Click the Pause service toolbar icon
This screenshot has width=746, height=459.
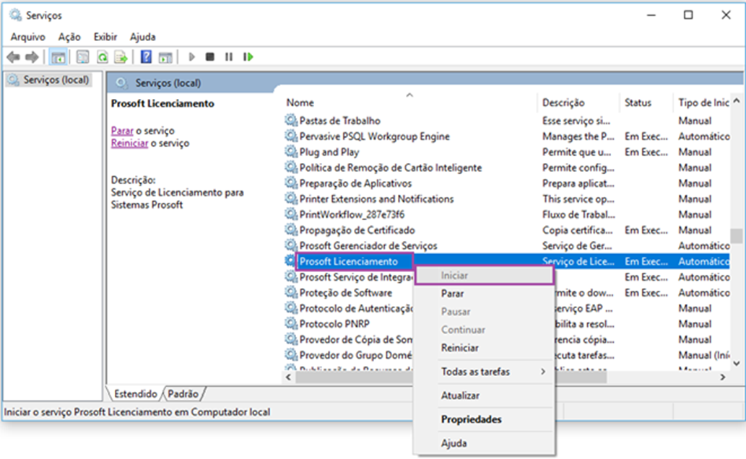click(x=229, y=57)
